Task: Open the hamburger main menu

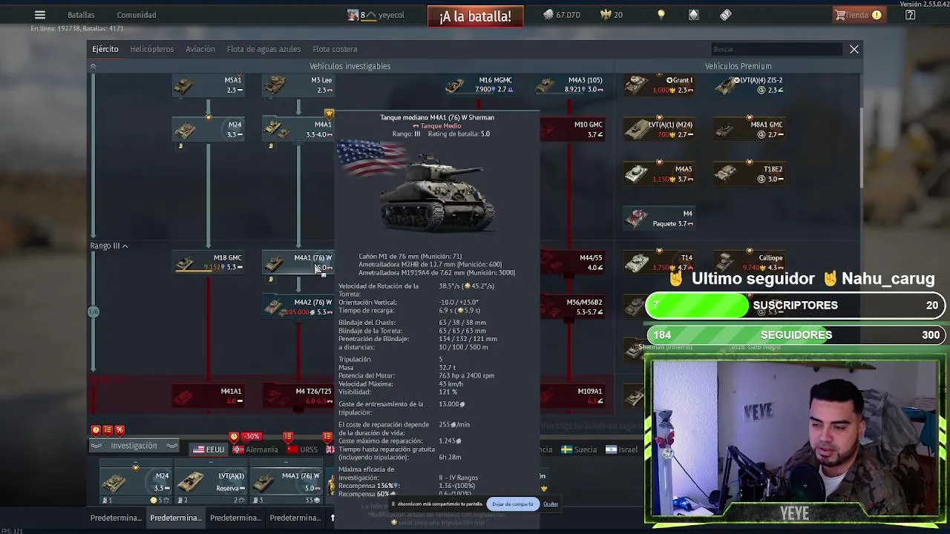Action: coord(40,15)
